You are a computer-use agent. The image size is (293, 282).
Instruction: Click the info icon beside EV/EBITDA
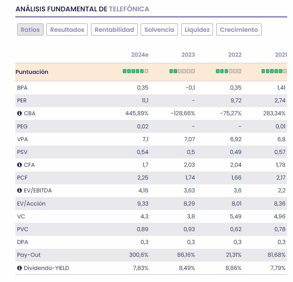tap(20, 191)
